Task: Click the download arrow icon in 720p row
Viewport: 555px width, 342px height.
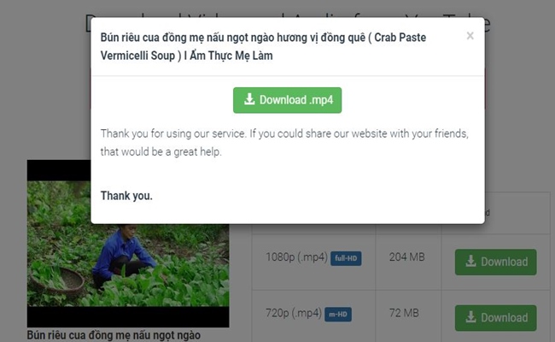Action: 470,317
